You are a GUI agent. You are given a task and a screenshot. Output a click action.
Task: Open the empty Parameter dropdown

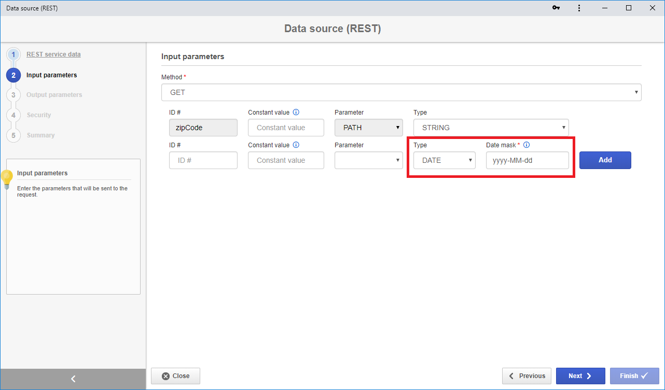pos(369,160)
